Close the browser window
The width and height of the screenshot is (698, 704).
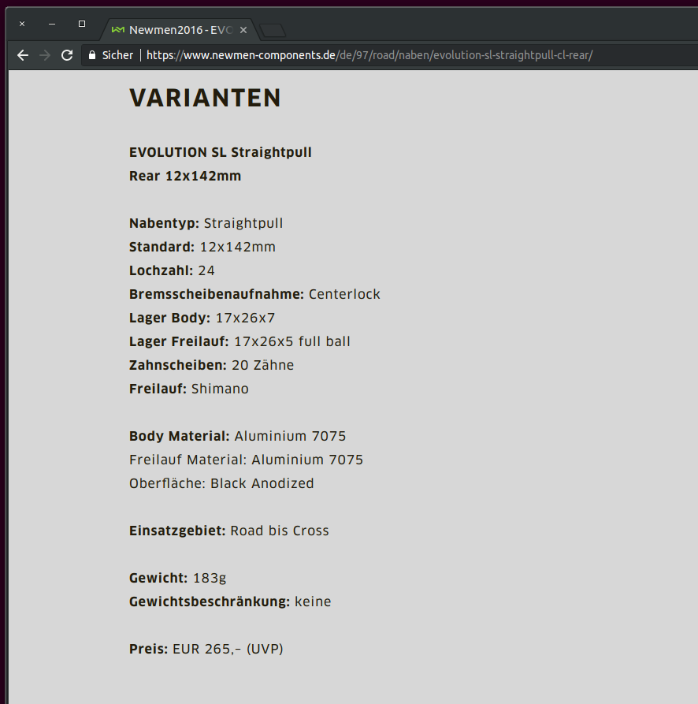click(x=22, y=24)
